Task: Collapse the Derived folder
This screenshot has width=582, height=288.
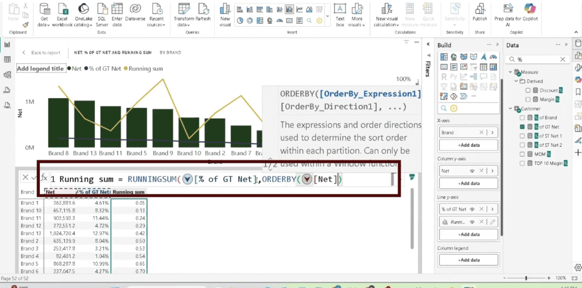Action: coord(516,81)
